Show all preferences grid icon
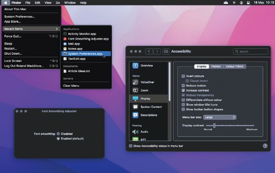This screenshot has height=173, width=275. [x=166, y=51]
